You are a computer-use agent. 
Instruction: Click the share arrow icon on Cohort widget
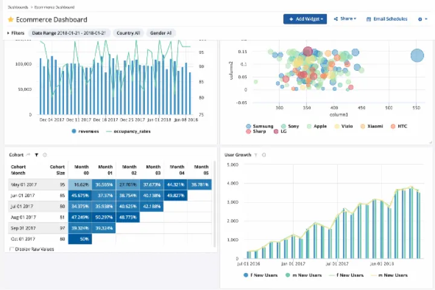28,155
